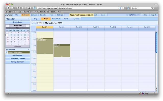The width and height of the screenshot is (163, 101).
Task: Open the Settings tab
Action: [60, 15]
